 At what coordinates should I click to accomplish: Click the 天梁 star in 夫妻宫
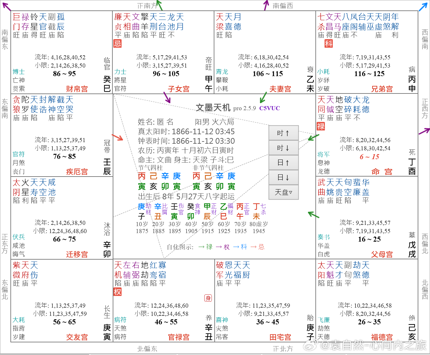click(220, 22)
